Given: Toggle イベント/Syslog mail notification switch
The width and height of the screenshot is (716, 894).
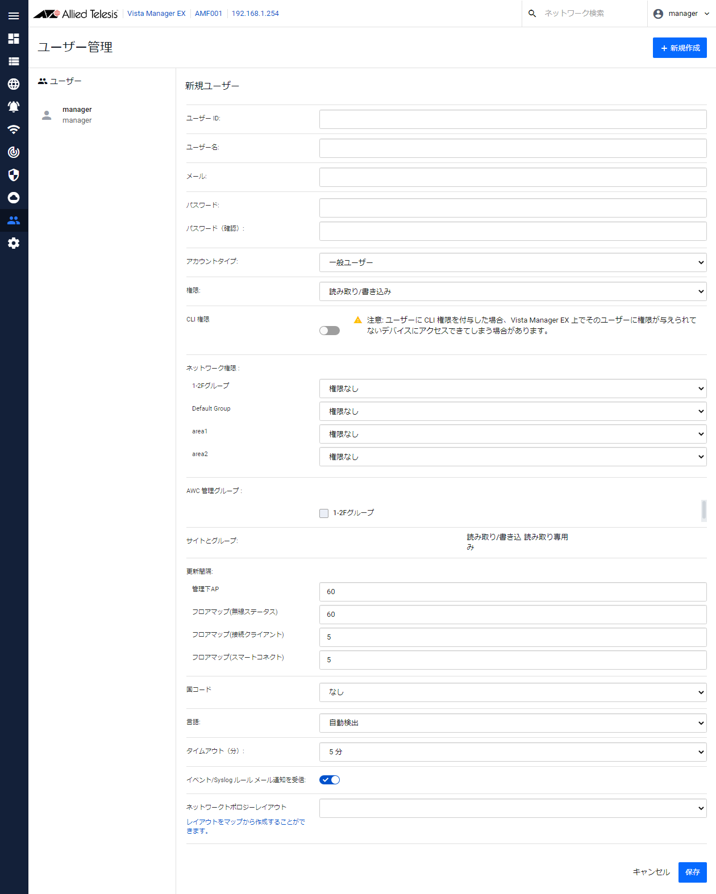Looking at the screenshot, I should point(330,780).
